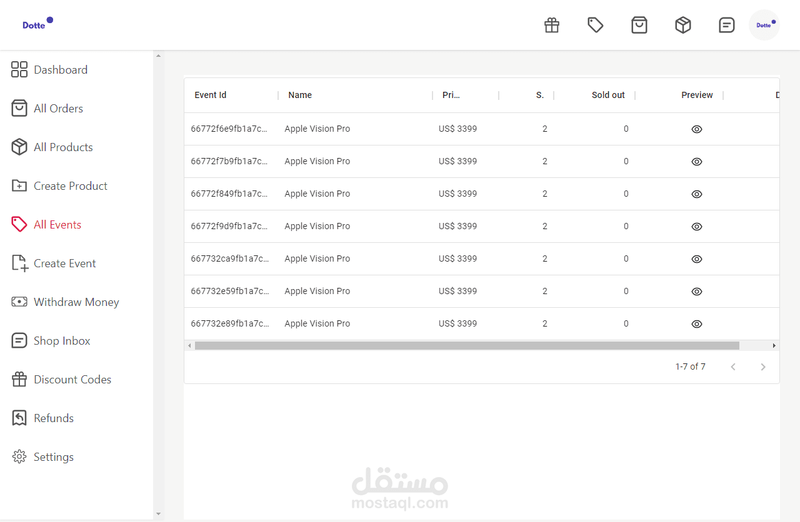Click the Create Event file-plus icon
800x522 pixels.
coord(19,263)
